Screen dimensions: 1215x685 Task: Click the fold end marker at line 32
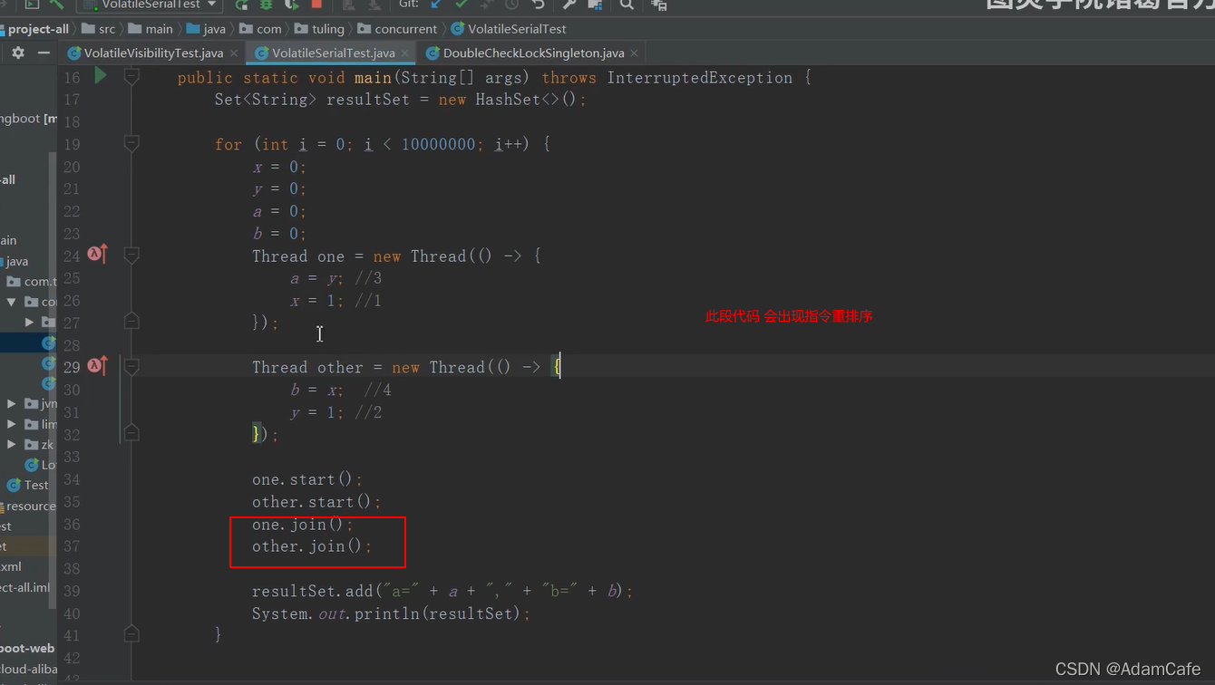(131, 433)
